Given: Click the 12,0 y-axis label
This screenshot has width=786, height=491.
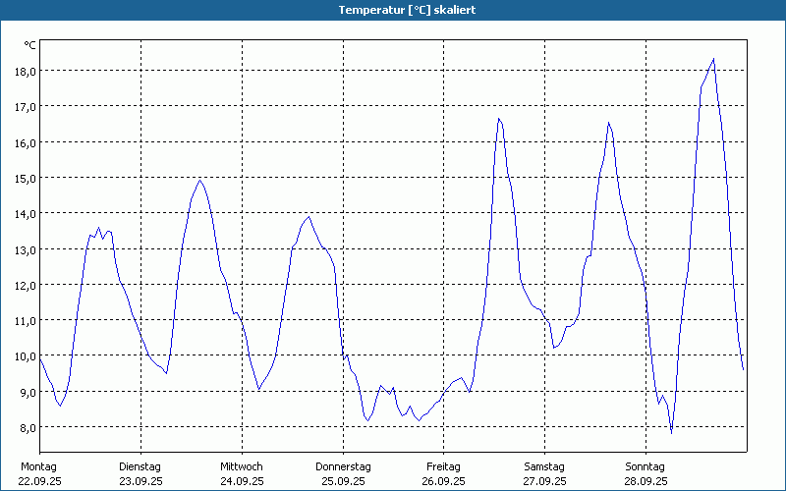Looking at the screenshot, I should (x=25, y=285).
